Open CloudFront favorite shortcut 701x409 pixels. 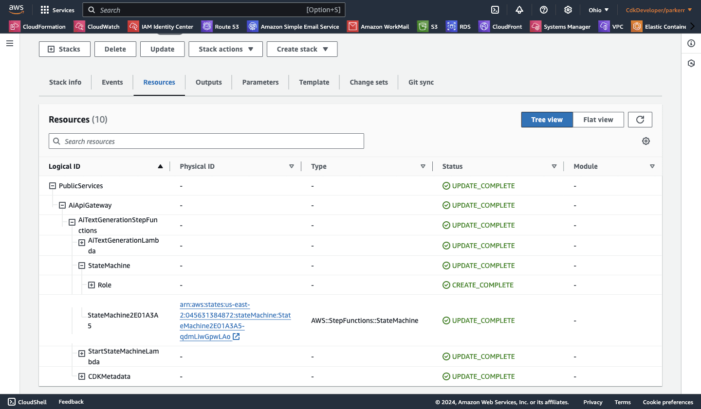(x=500, y=27)
